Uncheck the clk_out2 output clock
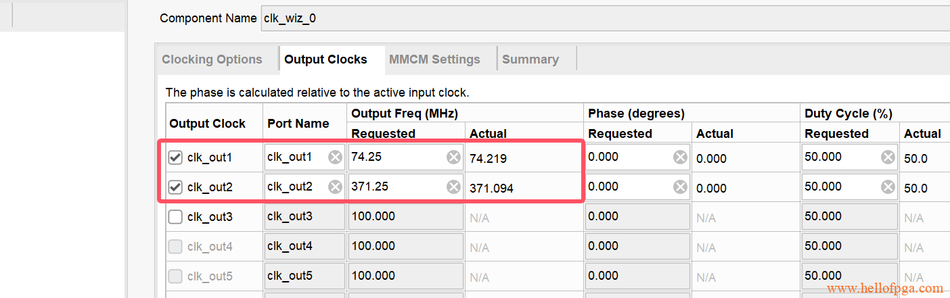This screenshot has width=950, height=298. [x=175, y=187]
